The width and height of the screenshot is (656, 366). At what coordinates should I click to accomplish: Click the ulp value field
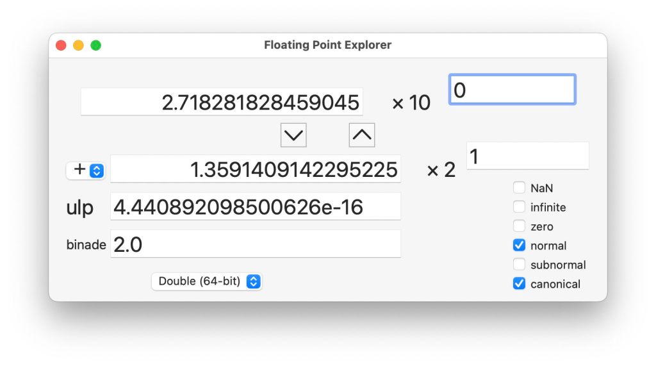[256, 207]
